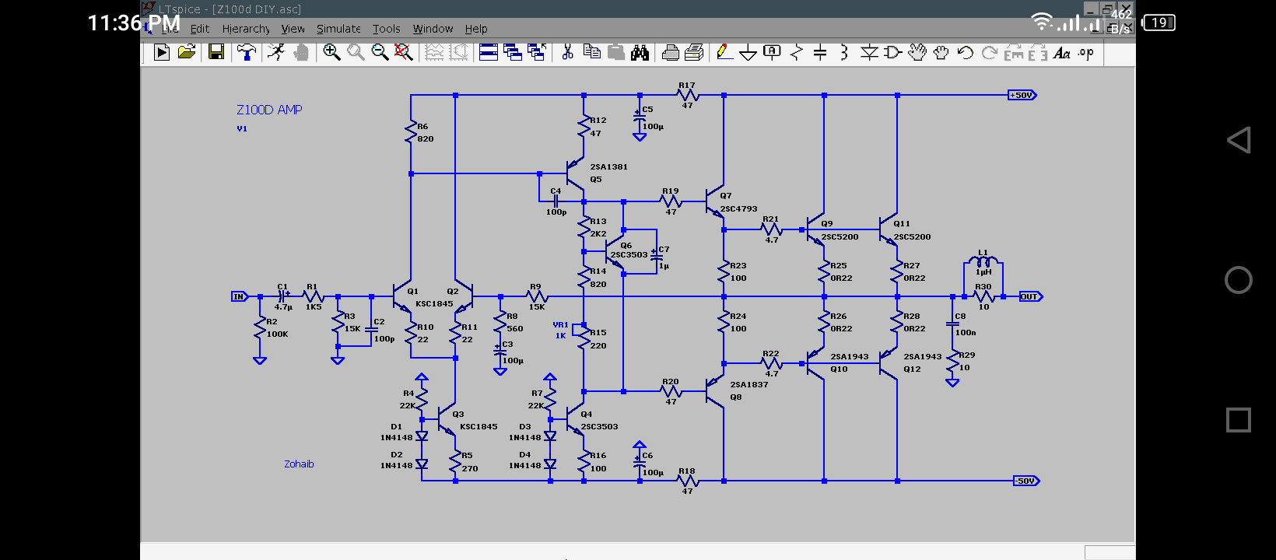This screenshot has height=560, width=1276.
Task: Place an inductor component
Action: [x=844, y=52]
